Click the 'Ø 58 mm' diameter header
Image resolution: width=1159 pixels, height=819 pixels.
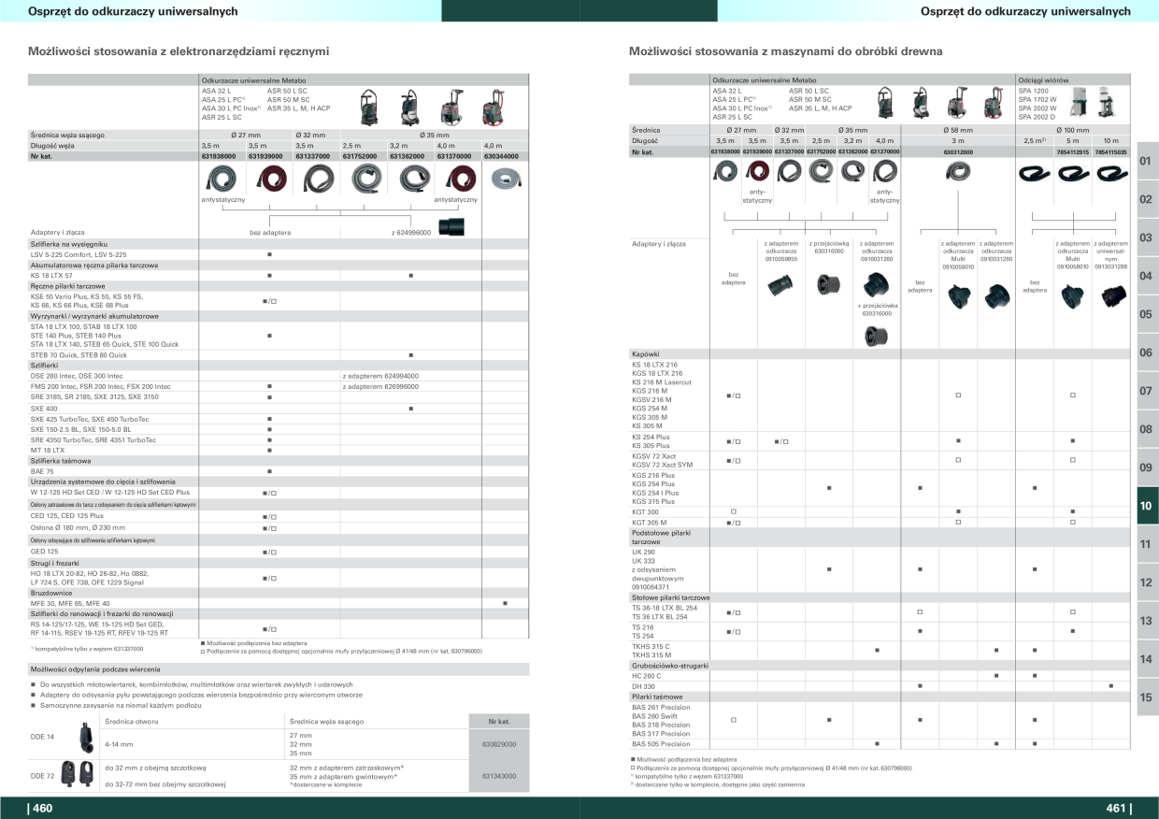coord(958,130)
